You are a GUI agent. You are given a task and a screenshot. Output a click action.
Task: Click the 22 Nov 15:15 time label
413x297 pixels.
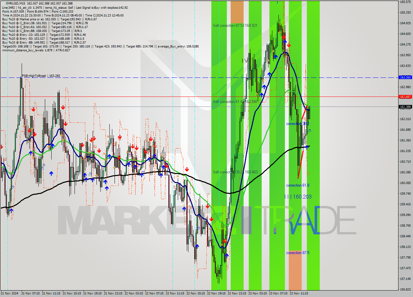pyautogui.click(x=196, y=294)
